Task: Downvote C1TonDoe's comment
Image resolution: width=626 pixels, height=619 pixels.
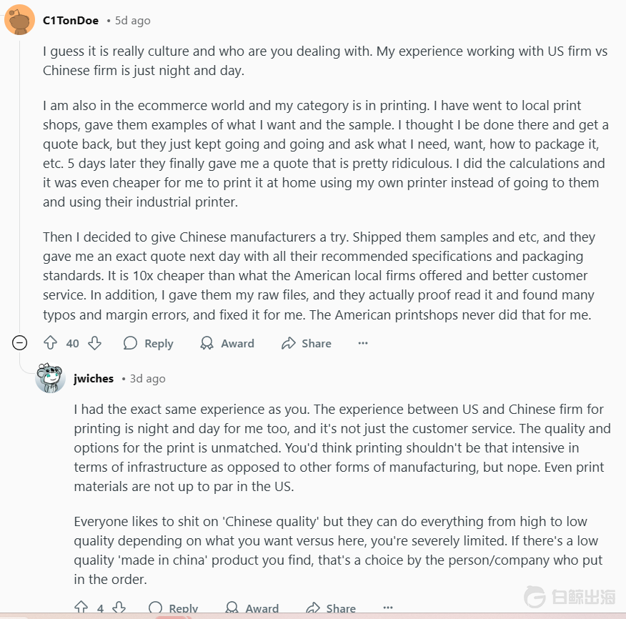Action: [x=94, y=343]
